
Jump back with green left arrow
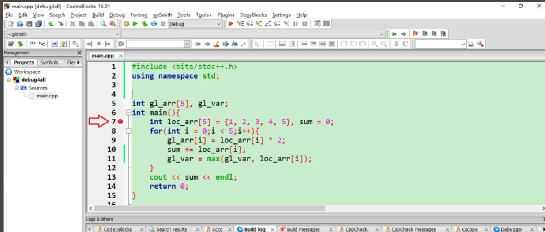tap(394, 34)
